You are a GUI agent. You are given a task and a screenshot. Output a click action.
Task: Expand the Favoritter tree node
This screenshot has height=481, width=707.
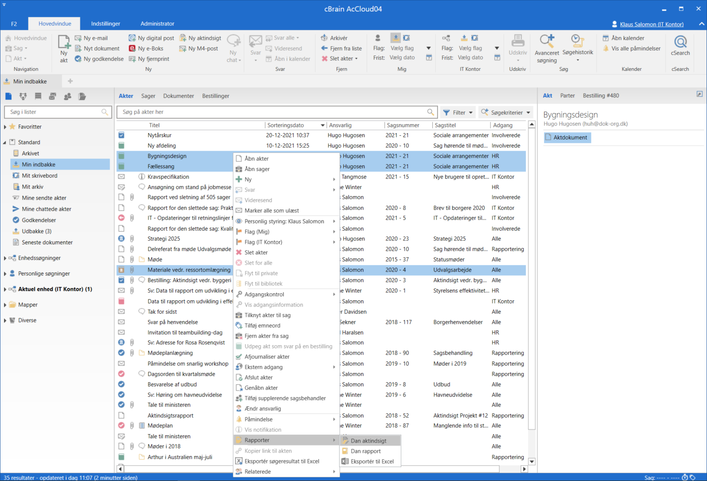pos(5,127)
